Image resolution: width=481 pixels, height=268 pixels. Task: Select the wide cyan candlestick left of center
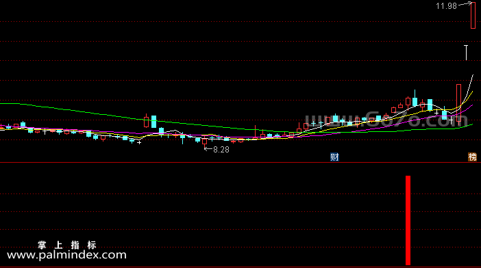(153, 122)
